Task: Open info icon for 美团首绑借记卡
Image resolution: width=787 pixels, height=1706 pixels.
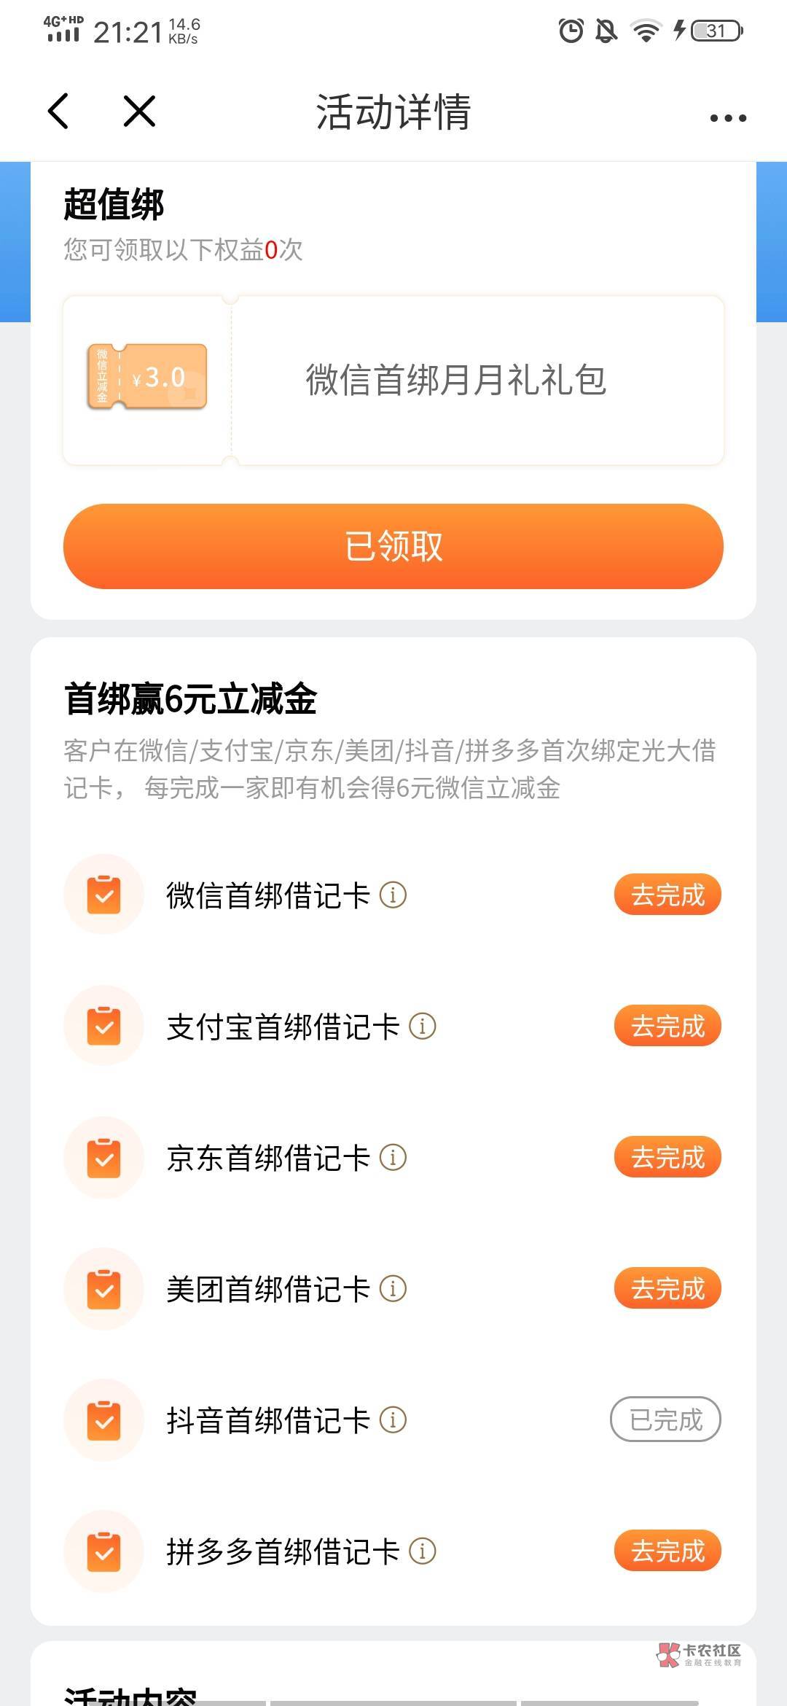Action: click(x=393, y=1288)
